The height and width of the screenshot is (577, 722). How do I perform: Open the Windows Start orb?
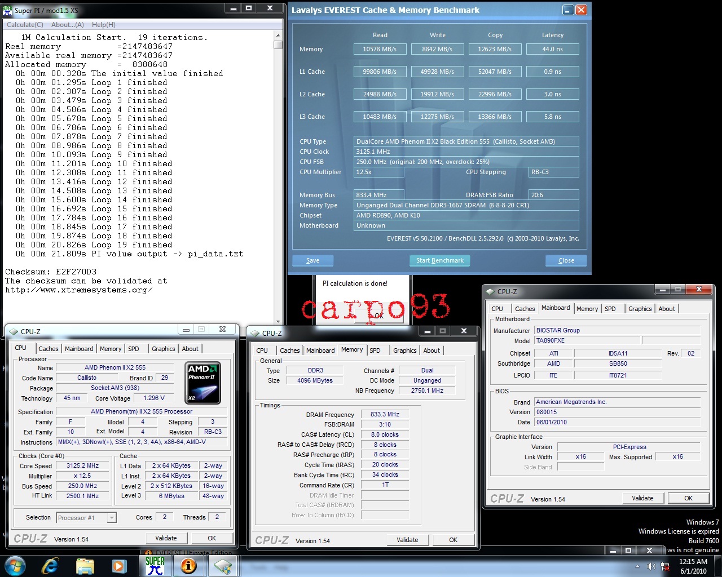(x=15, y=565)
